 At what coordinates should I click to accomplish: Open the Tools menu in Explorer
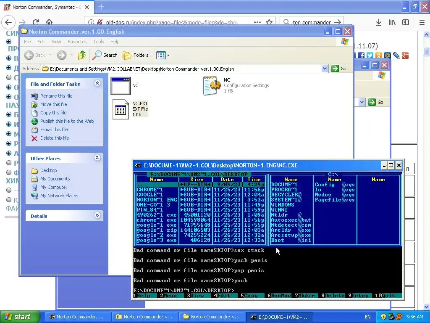[98, 42]
